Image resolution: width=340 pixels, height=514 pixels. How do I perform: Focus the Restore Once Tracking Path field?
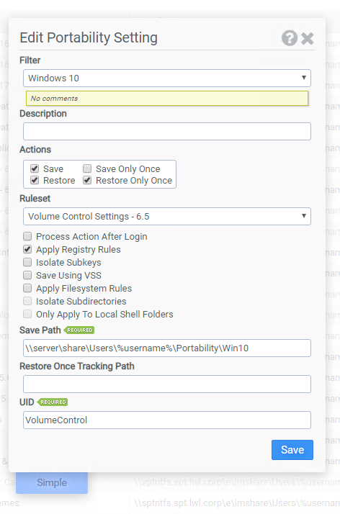(167, 384)
